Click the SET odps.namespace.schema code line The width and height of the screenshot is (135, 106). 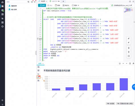coord(57,11)
